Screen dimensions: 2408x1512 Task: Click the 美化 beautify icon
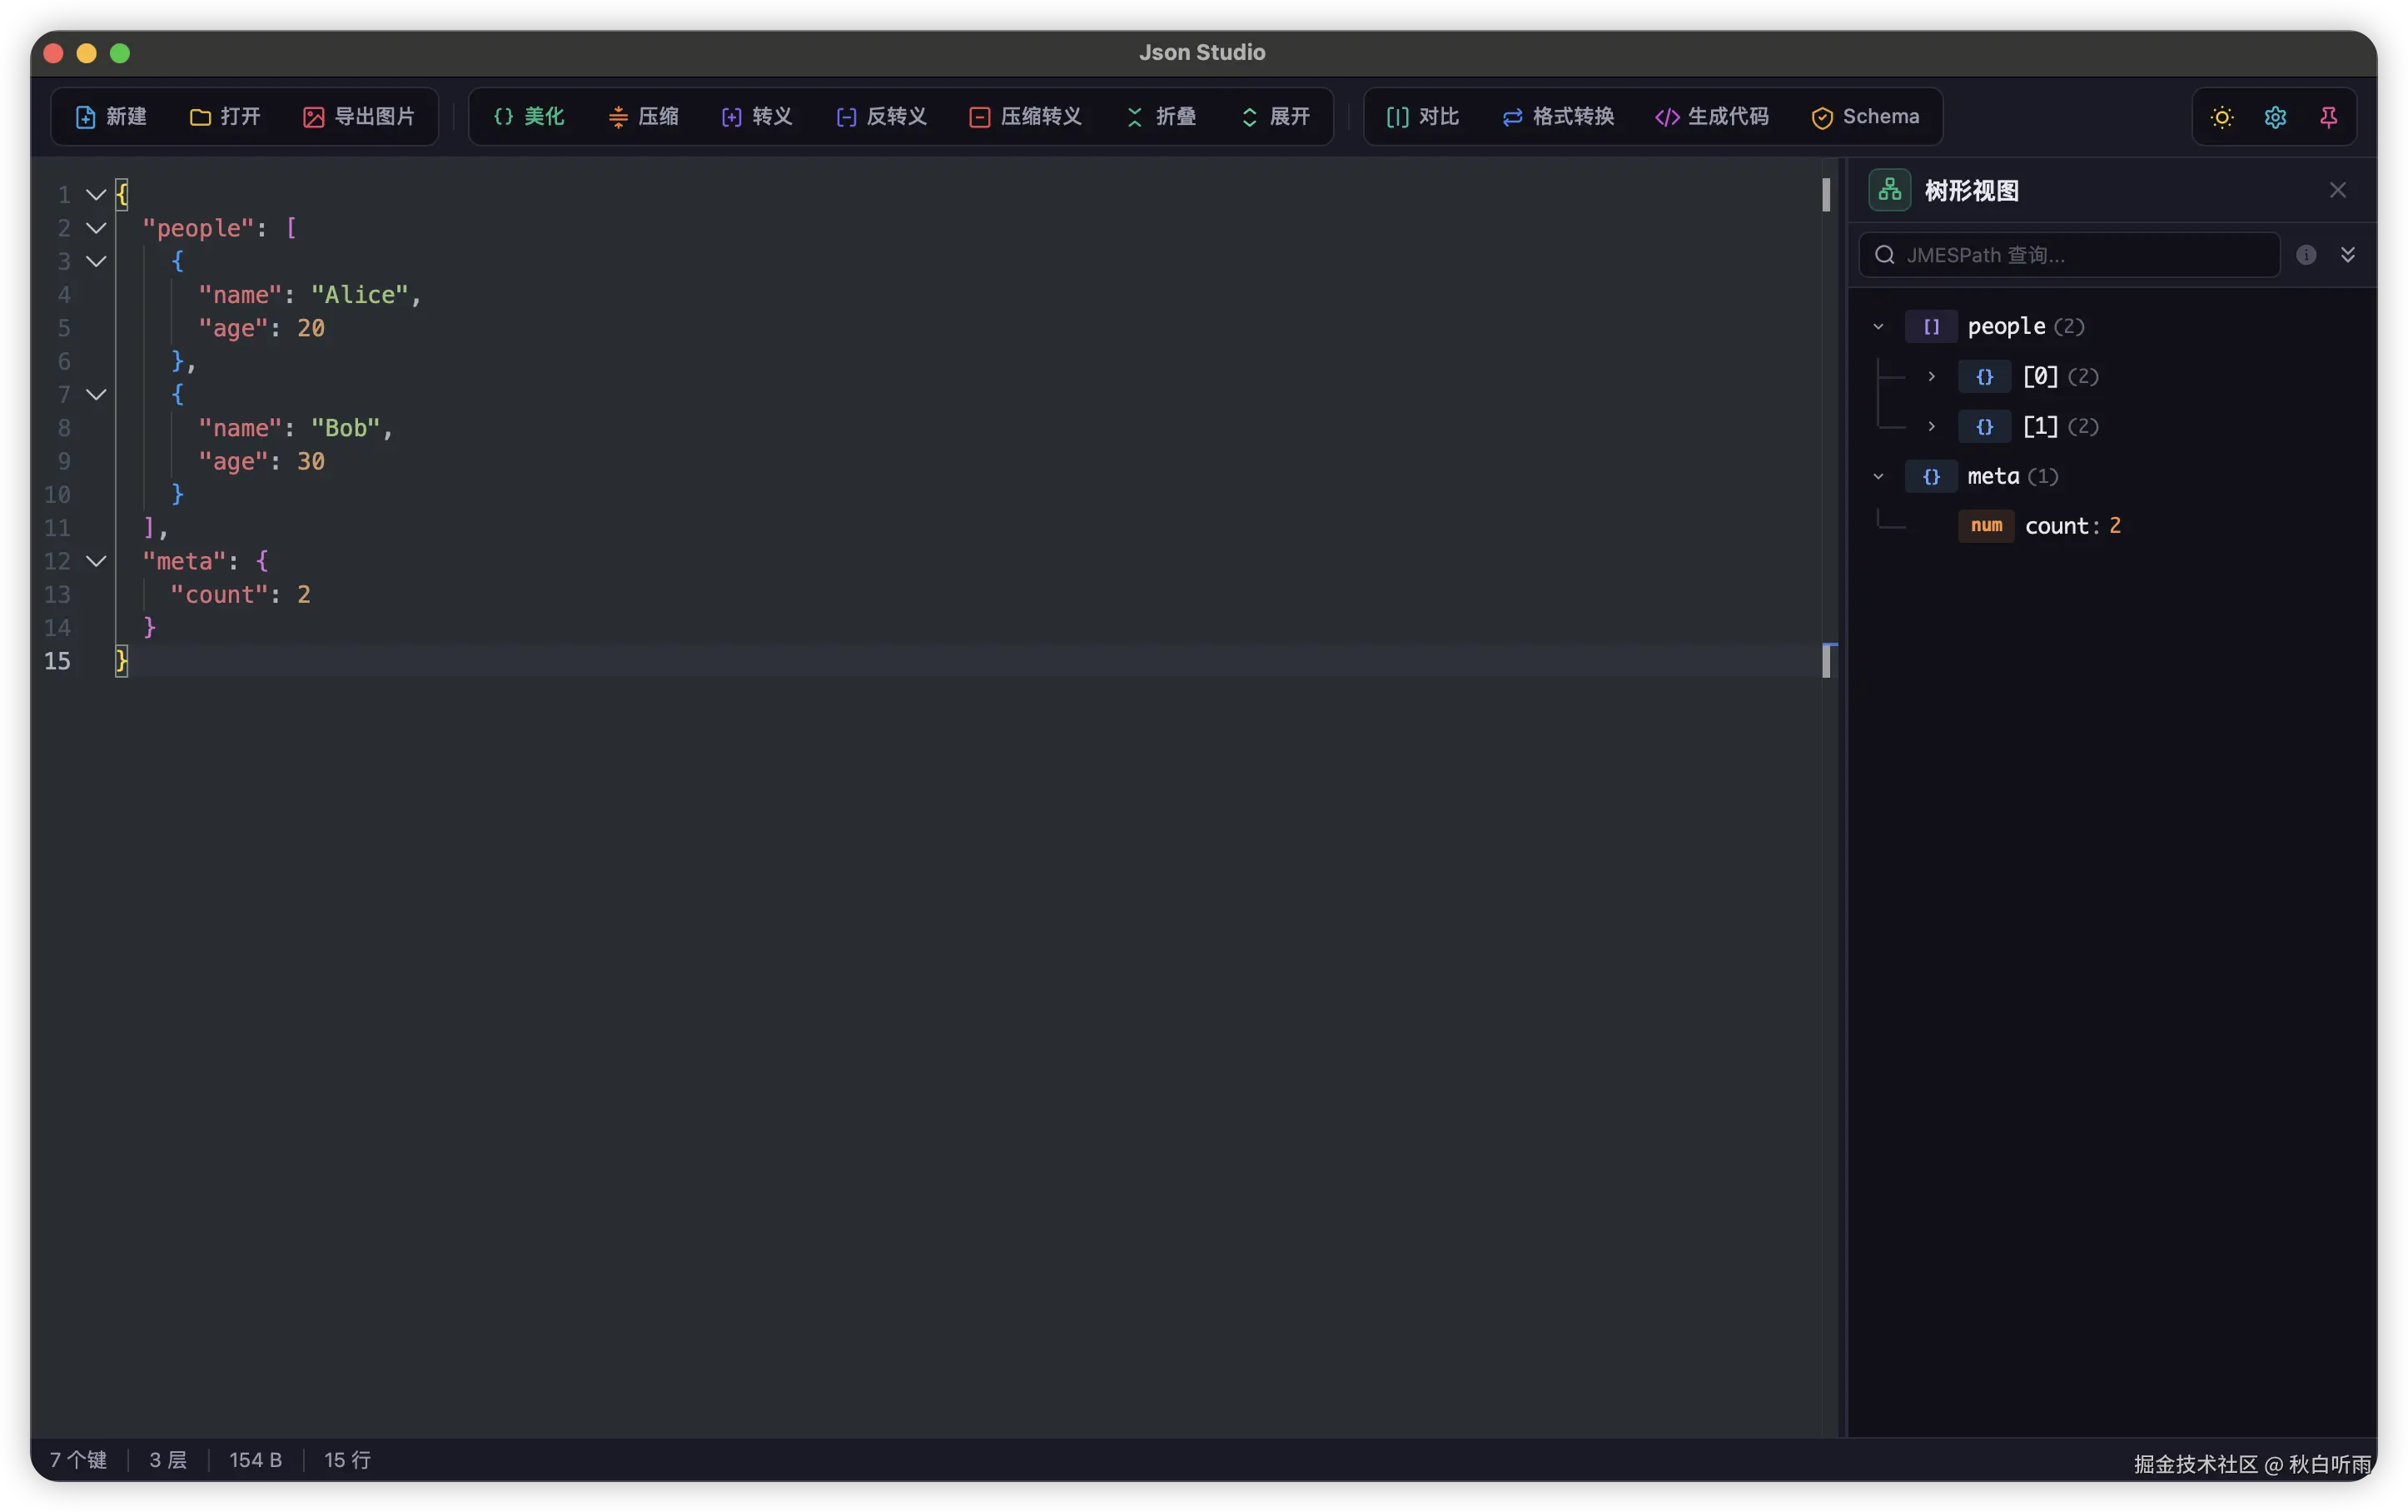tap(527, 116)
